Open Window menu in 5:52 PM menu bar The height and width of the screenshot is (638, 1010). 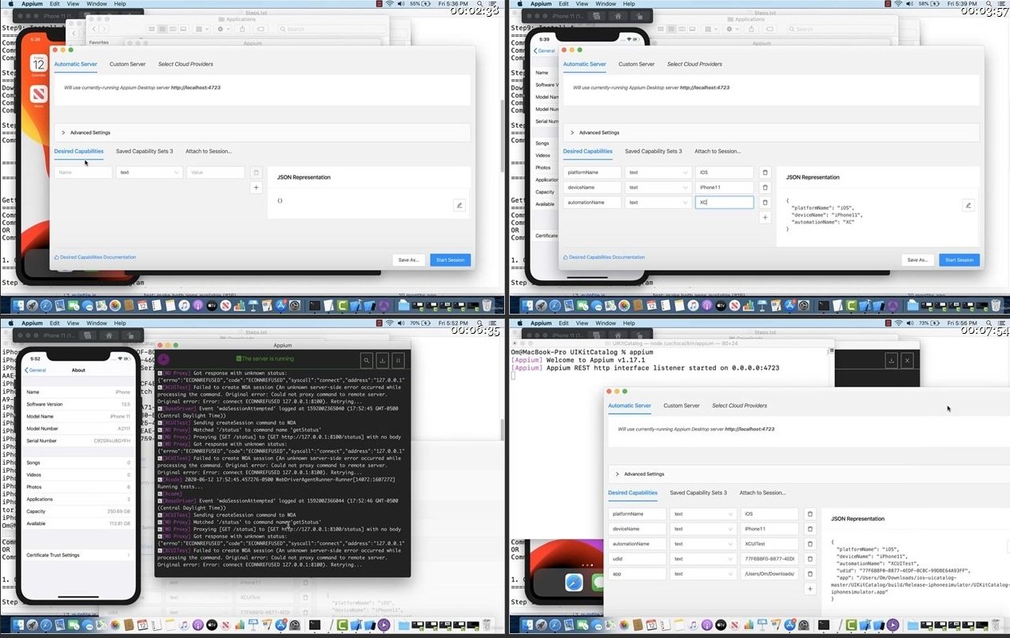[97, 323]
